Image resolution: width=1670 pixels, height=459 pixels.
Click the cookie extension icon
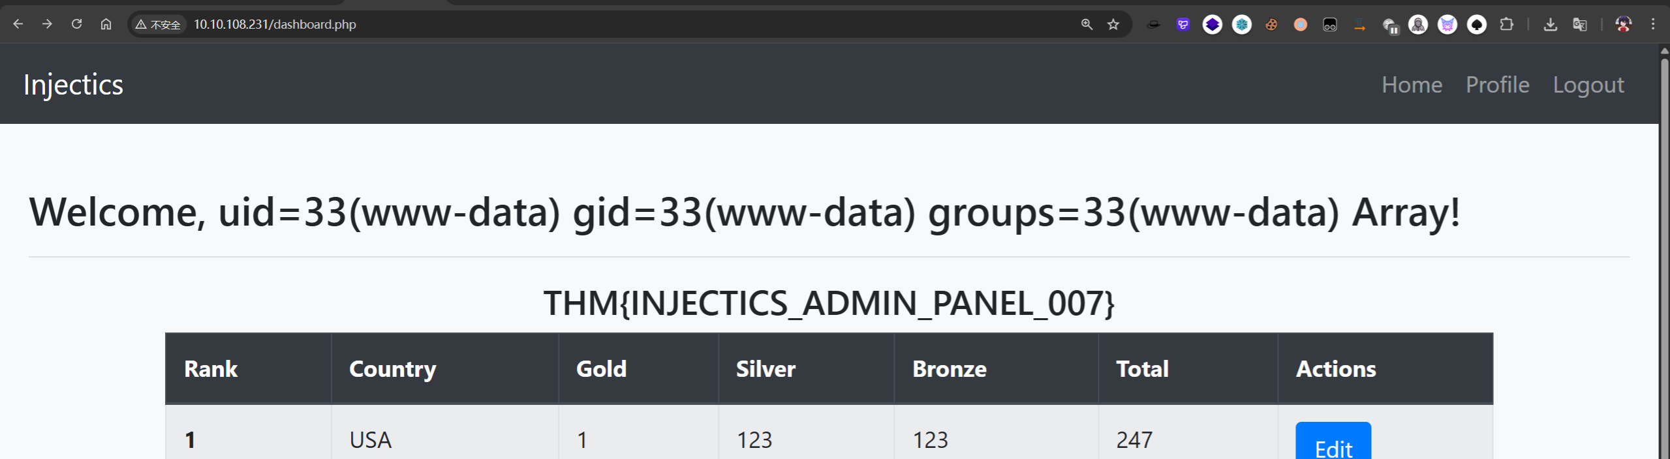(x=1271, y=25)
